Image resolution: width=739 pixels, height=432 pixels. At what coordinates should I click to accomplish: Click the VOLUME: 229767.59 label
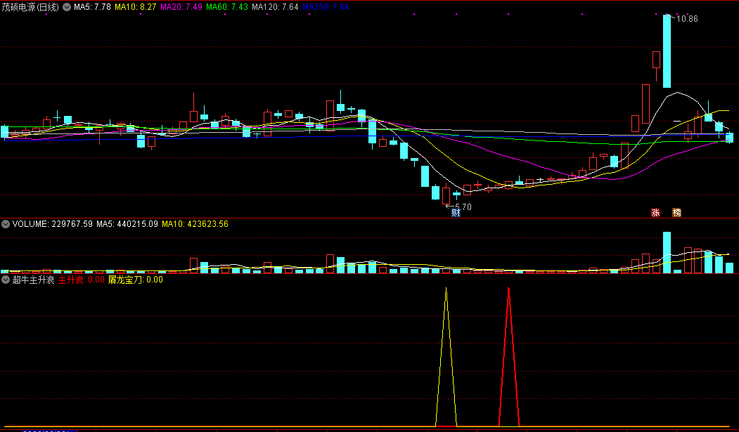click(x=52, y=225)
